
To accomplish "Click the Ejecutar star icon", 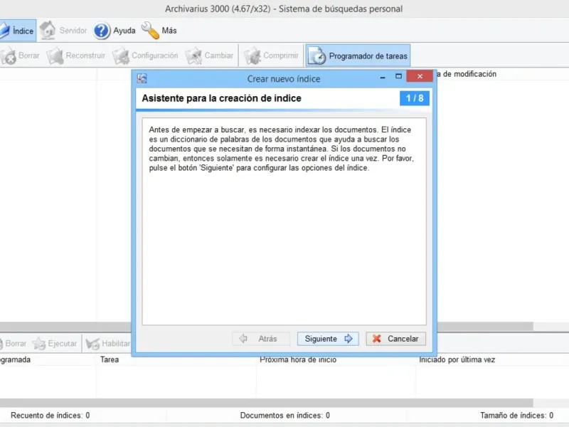I will click(x=39, y=344).
